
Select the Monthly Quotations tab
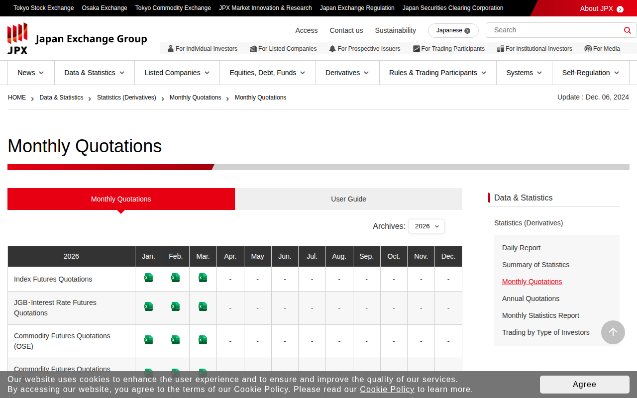point(121,199)
